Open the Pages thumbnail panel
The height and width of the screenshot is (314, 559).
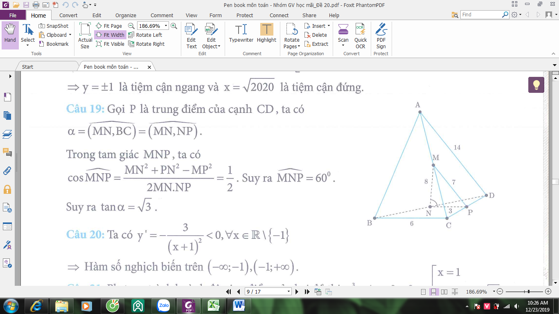(x=7, y=115)
